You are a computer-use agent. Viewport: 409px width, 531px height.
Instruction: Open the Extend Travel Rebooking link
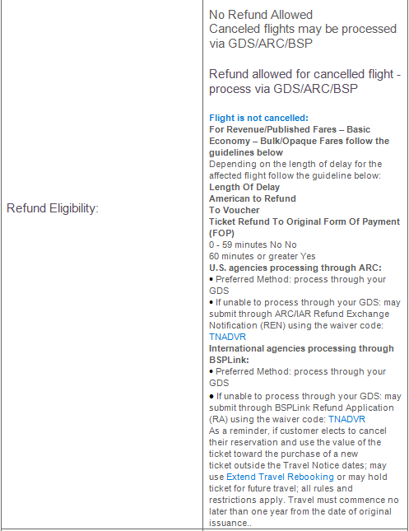coord(280,477)
